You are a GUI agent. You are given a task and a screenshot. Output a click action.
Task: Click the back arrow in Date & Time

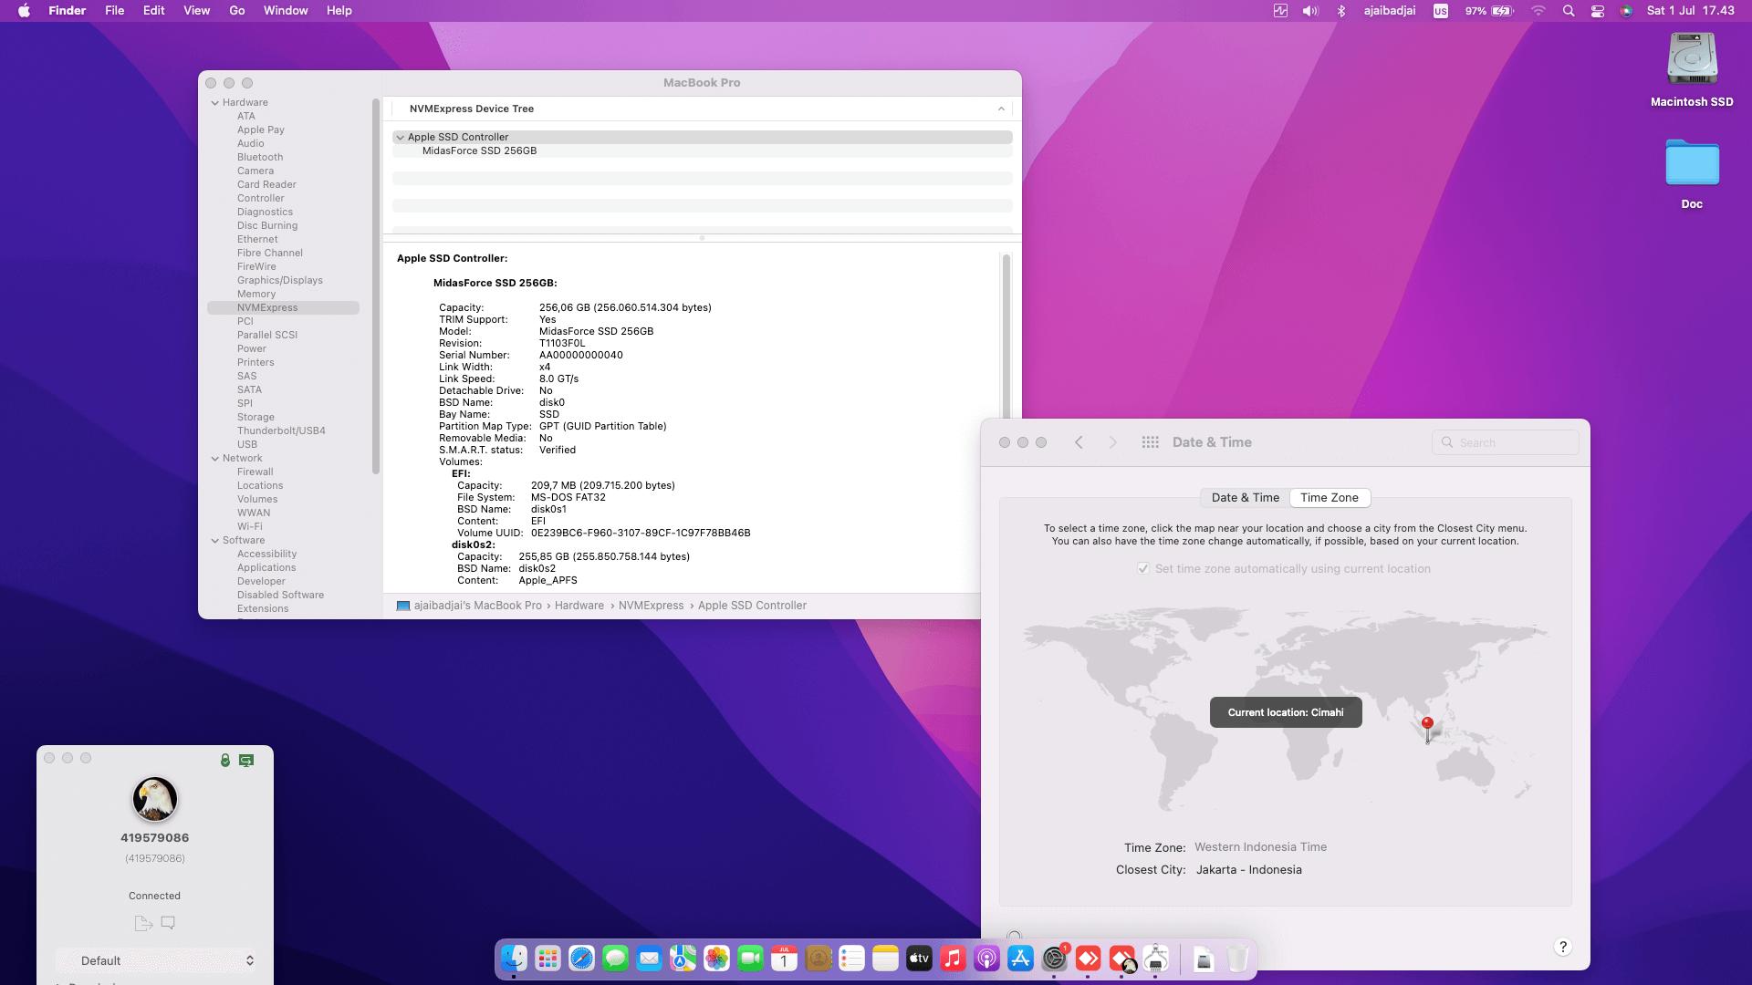(x=1079, y=442)
